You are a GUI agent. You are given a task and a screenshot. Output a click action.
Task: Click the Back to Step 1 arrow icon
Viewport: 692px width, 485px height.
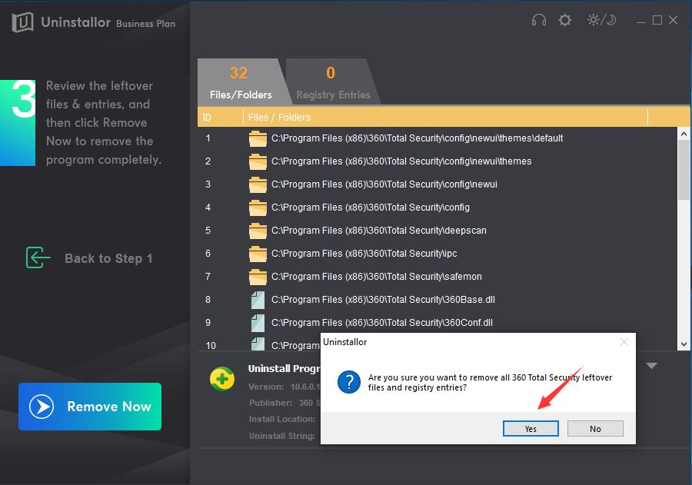(38, 258)
